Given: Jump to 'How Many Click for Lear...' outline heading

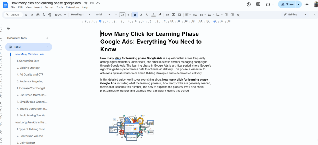Looking at the screenshot, I should tap(30, 54).
